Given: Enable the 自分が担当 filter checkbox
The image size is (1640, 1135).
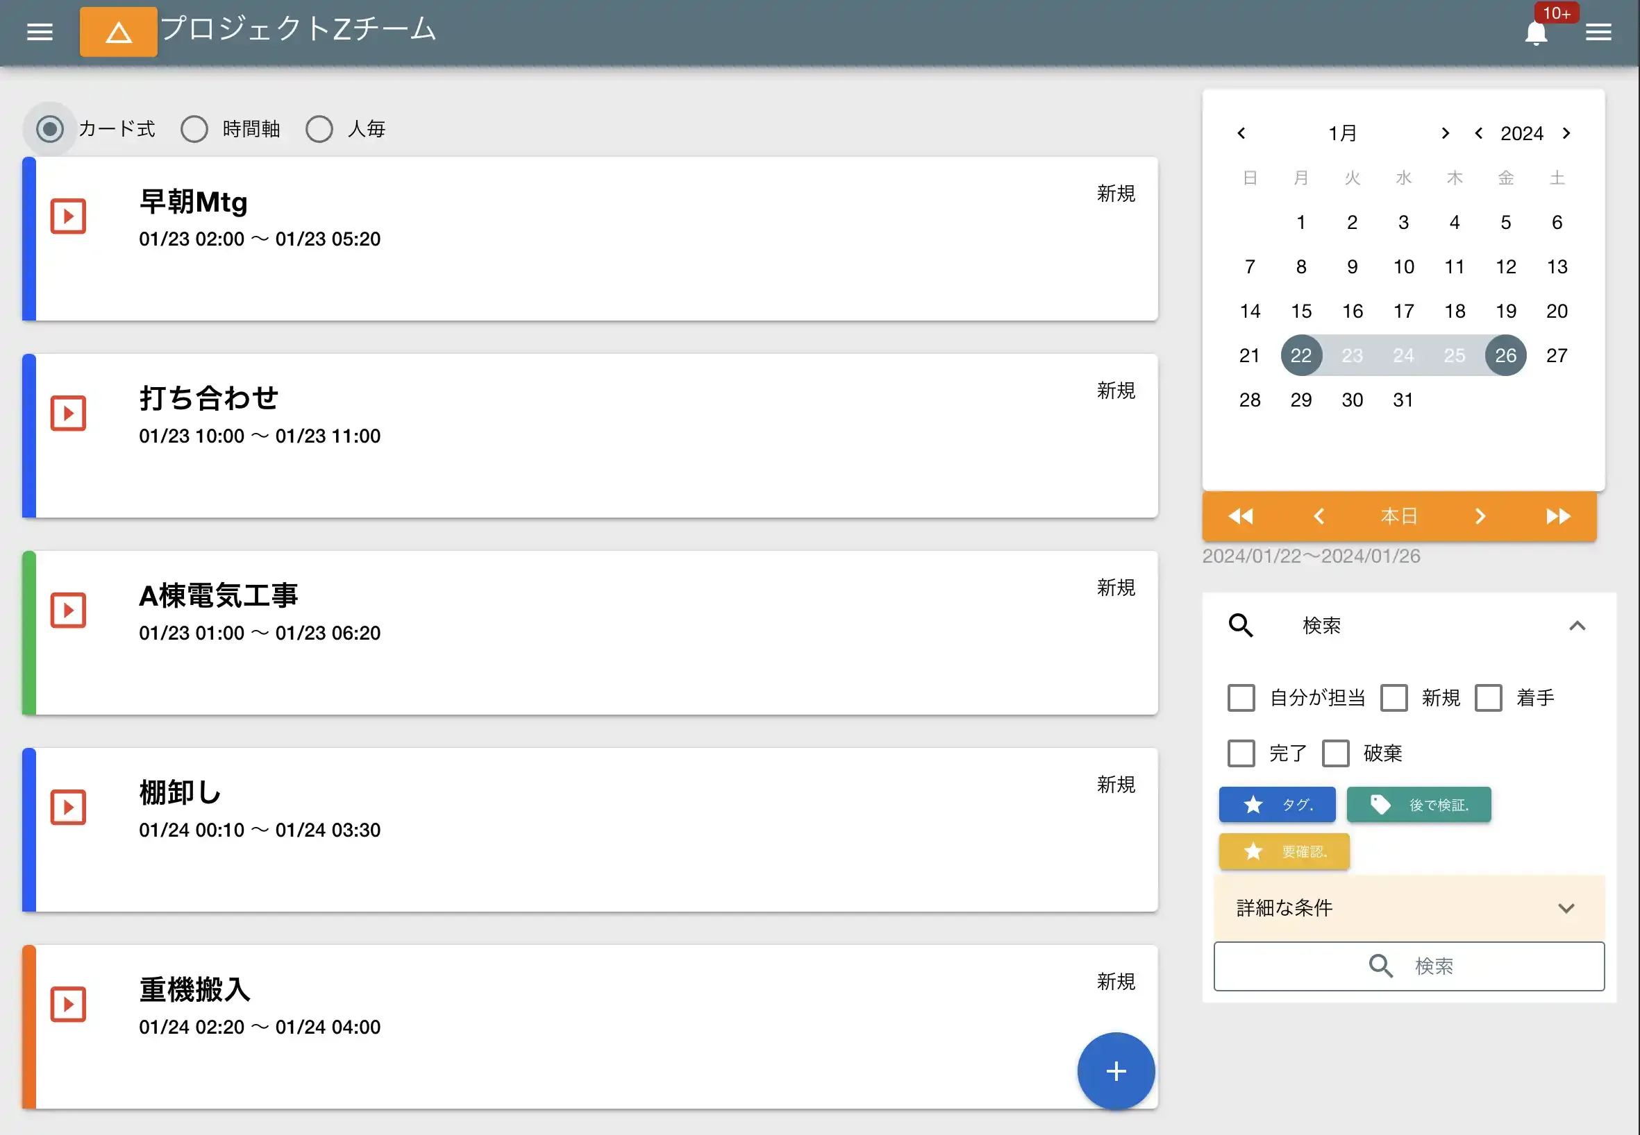Looking at the screenshot, I should 1241,698.
